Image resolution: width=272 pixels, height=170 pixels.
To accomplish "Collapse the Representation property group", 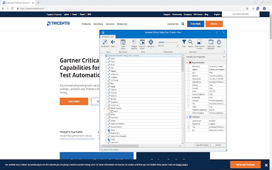I will [x=187, y=63].
